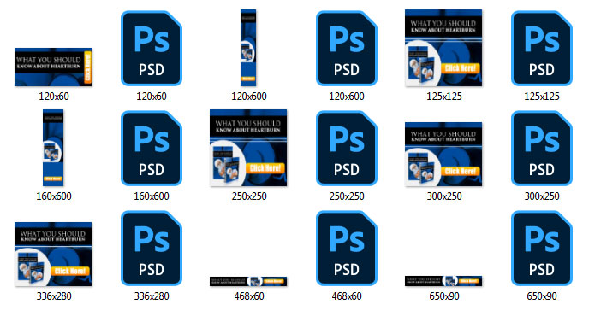Click the 250x250 filename under the banner image

click(249, 196)
